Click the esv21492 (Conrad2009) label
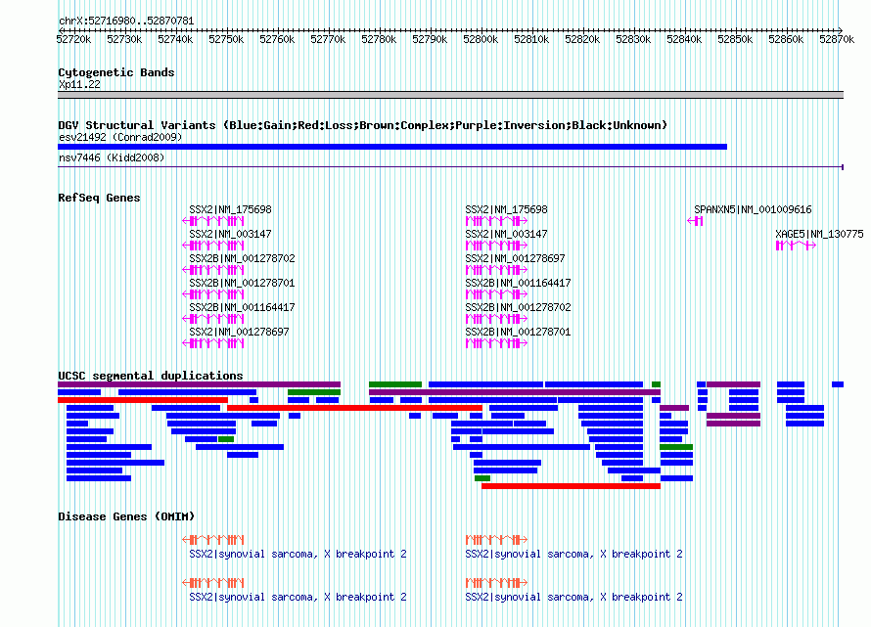This screenshot has height=627, width=871. (120, 137)
